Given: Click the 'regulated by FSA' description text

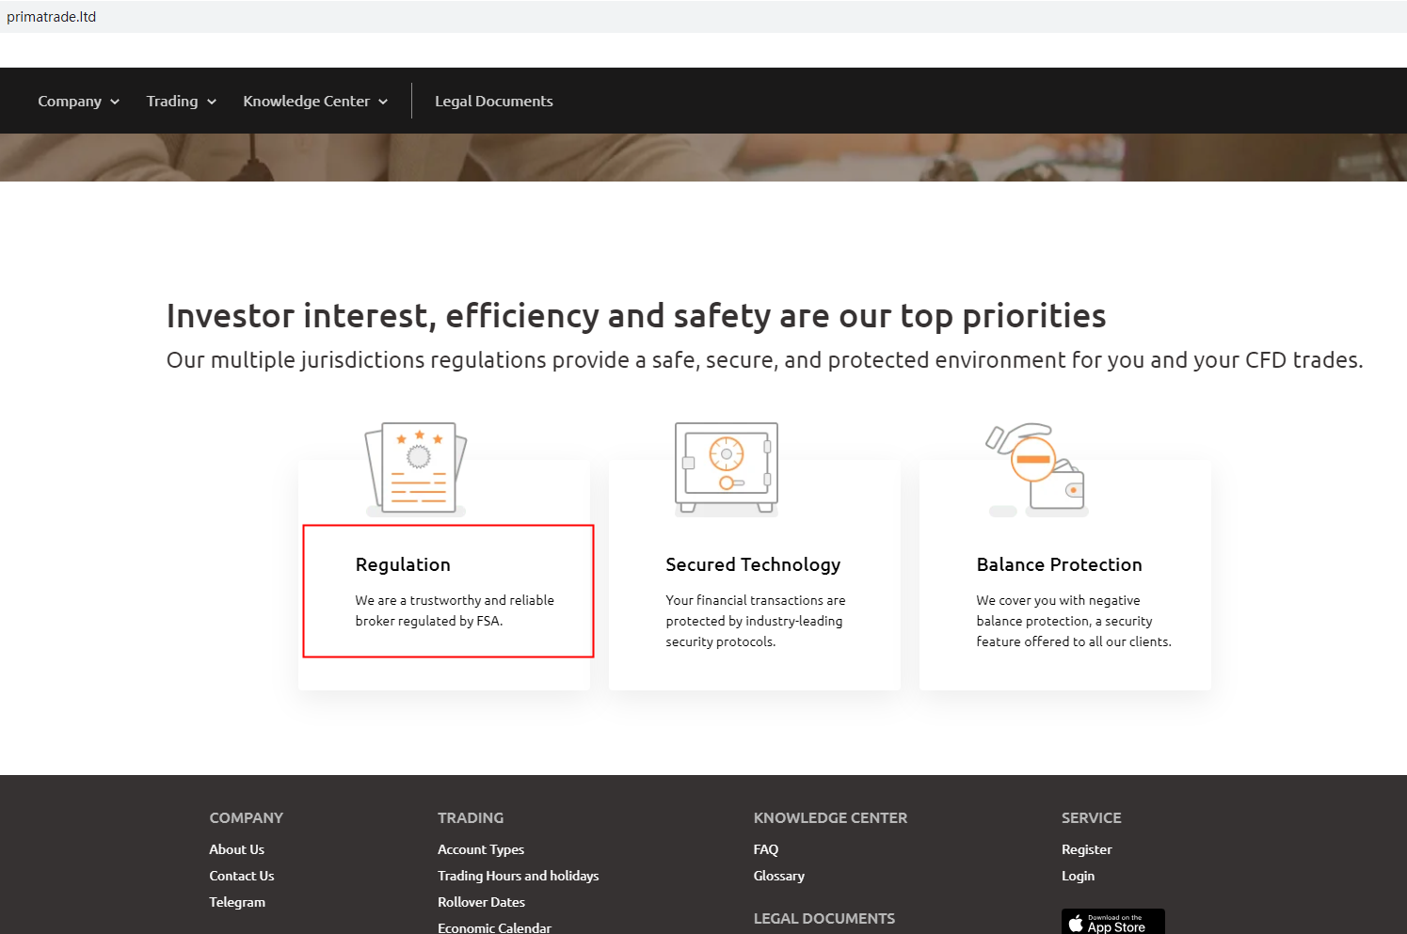Looking at the screenshot, I should pos(455,610).
